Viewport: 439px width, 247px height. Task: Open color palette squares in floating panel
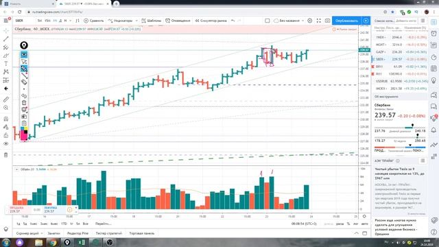click(x=24, y=130)
